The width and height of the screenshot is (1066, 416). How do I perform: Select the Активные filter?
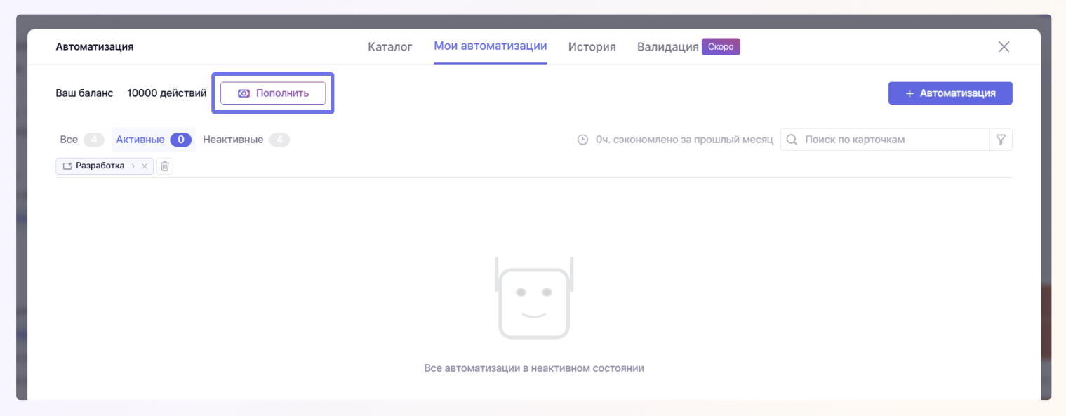tap(140, 140)
